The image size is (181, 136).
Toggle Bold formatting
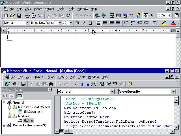click(78, 23)
